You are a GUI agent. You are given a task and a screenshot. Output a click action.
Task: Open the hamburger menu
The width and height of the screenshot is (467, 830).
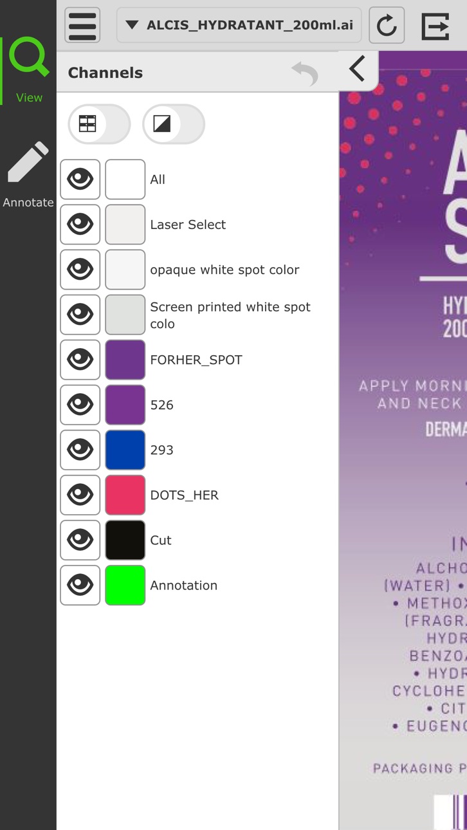(82, 25)
